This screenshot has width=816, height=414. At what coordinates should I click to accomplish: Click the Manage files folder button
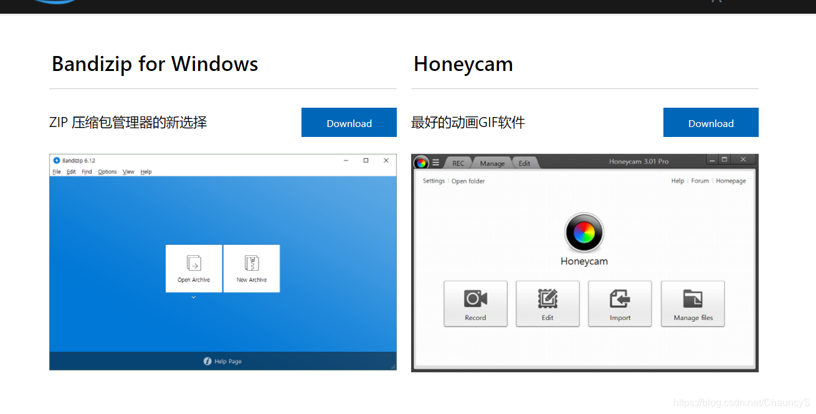pos(693,304)
